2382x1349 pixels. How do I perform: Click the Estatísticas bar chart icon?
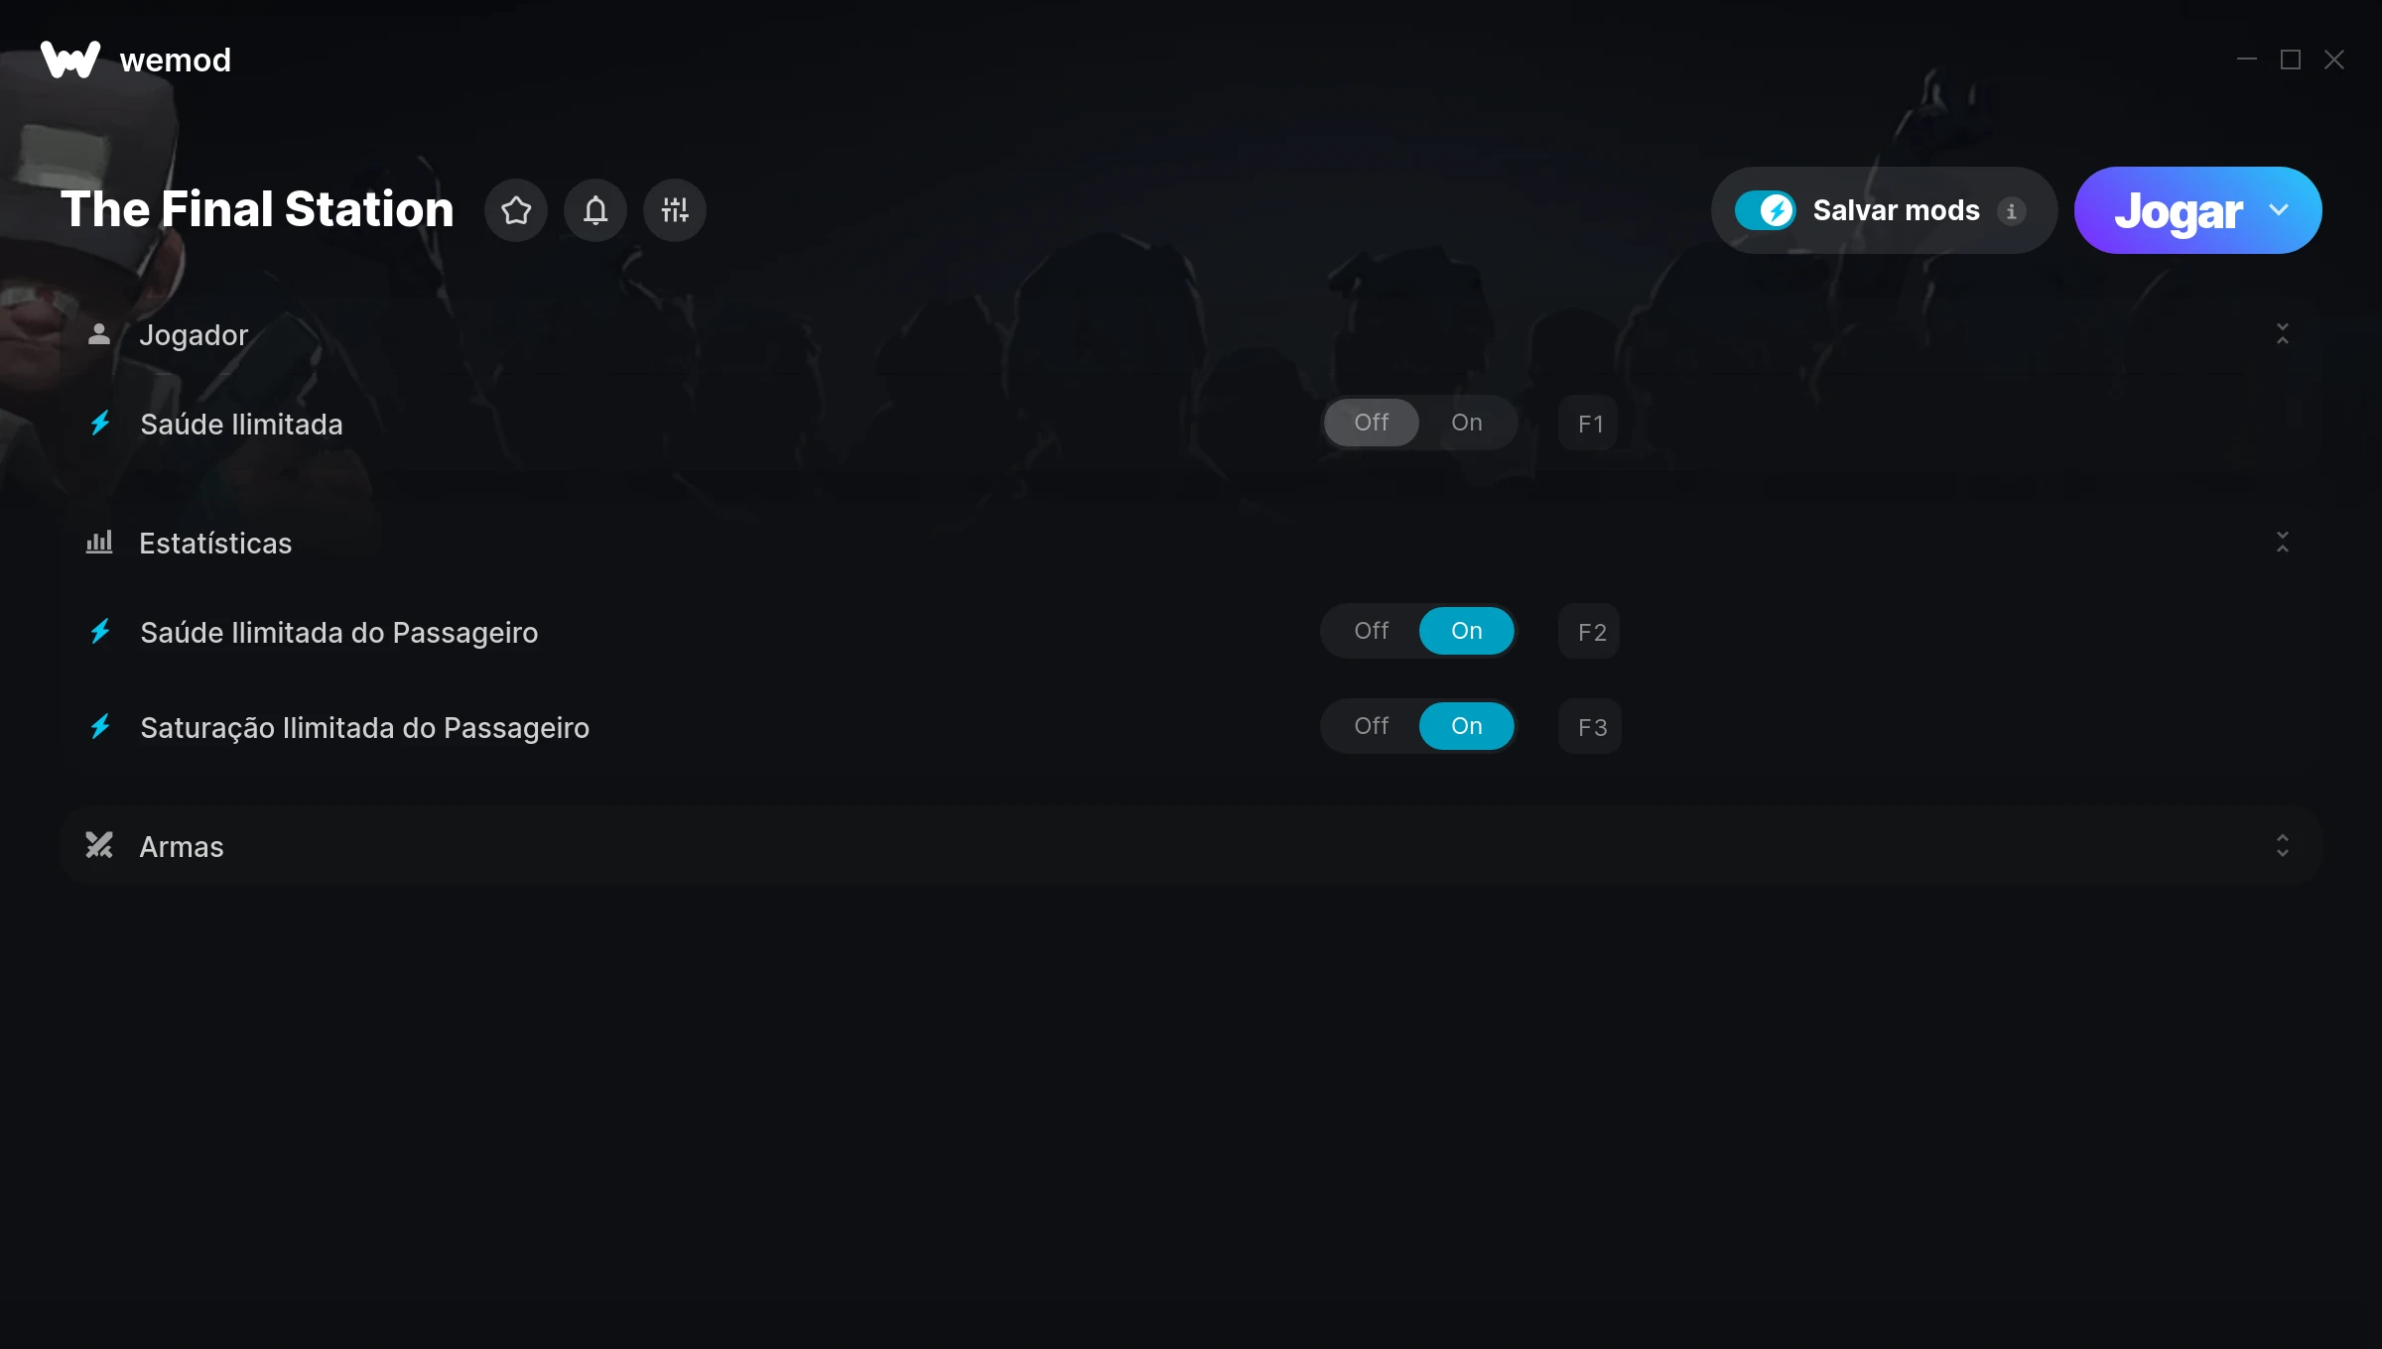click(x=99, y=542)
